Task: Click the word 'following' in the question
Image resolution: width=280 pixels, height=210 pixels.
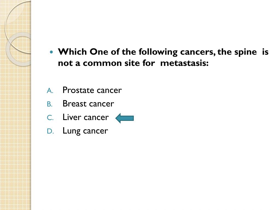Action: 158,52
